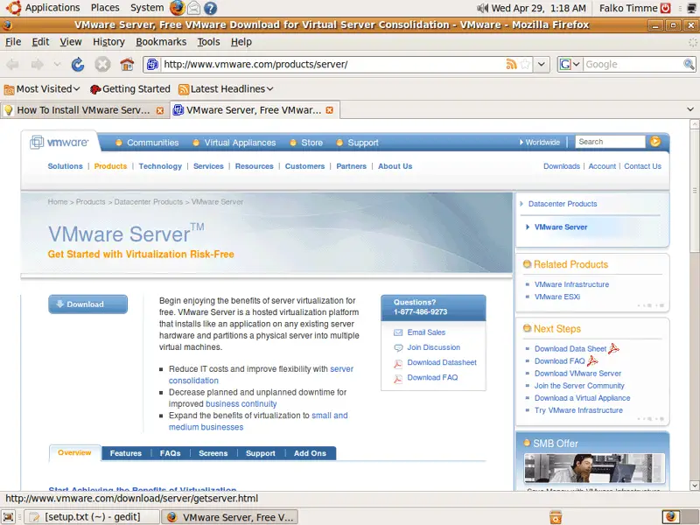The height and width of the screenshot is (525, 700).
Task: Click the VMware logo
Action: [59, 143]
